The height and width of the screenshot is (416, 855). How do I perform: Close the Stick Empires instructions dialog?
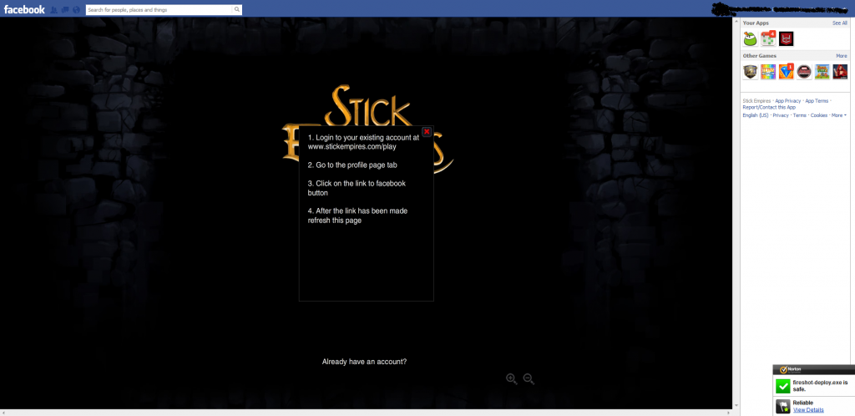click(427, 131)
